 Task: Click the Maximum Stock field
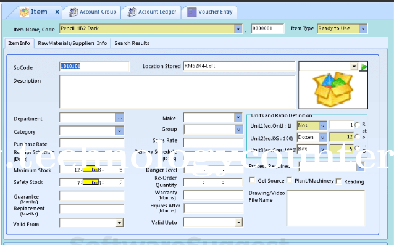tap(92, 170)
